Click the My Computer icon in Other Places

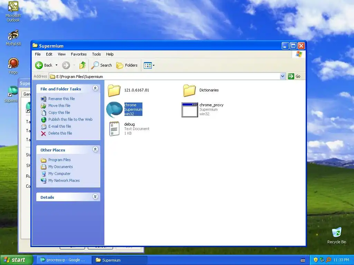coord(44,174)
